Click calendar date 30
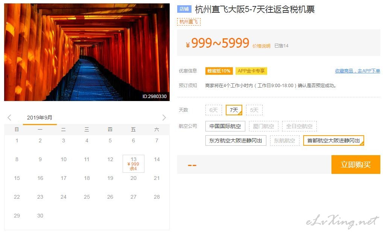The width and height of the screenshot is (383, 234). point(40,216)
